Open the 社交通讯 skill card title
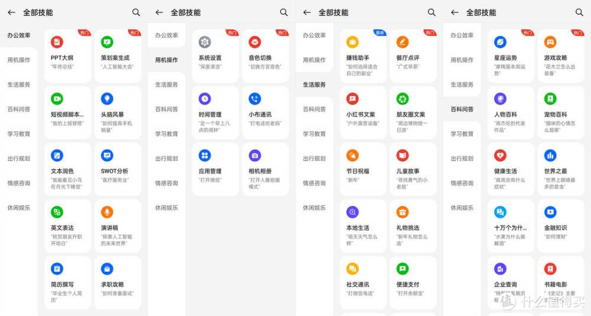 pyautogui.click(x=358, y=284)
